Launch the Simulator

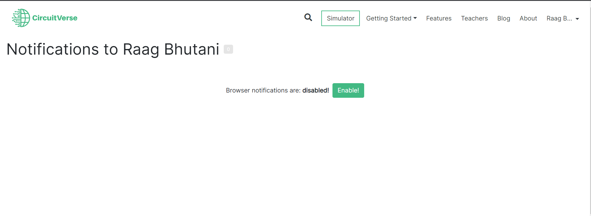click(340, 18)
